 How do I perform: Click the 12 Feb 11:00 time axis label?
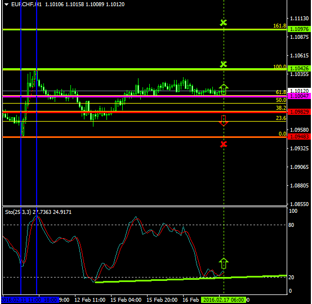tap(90, 300)
